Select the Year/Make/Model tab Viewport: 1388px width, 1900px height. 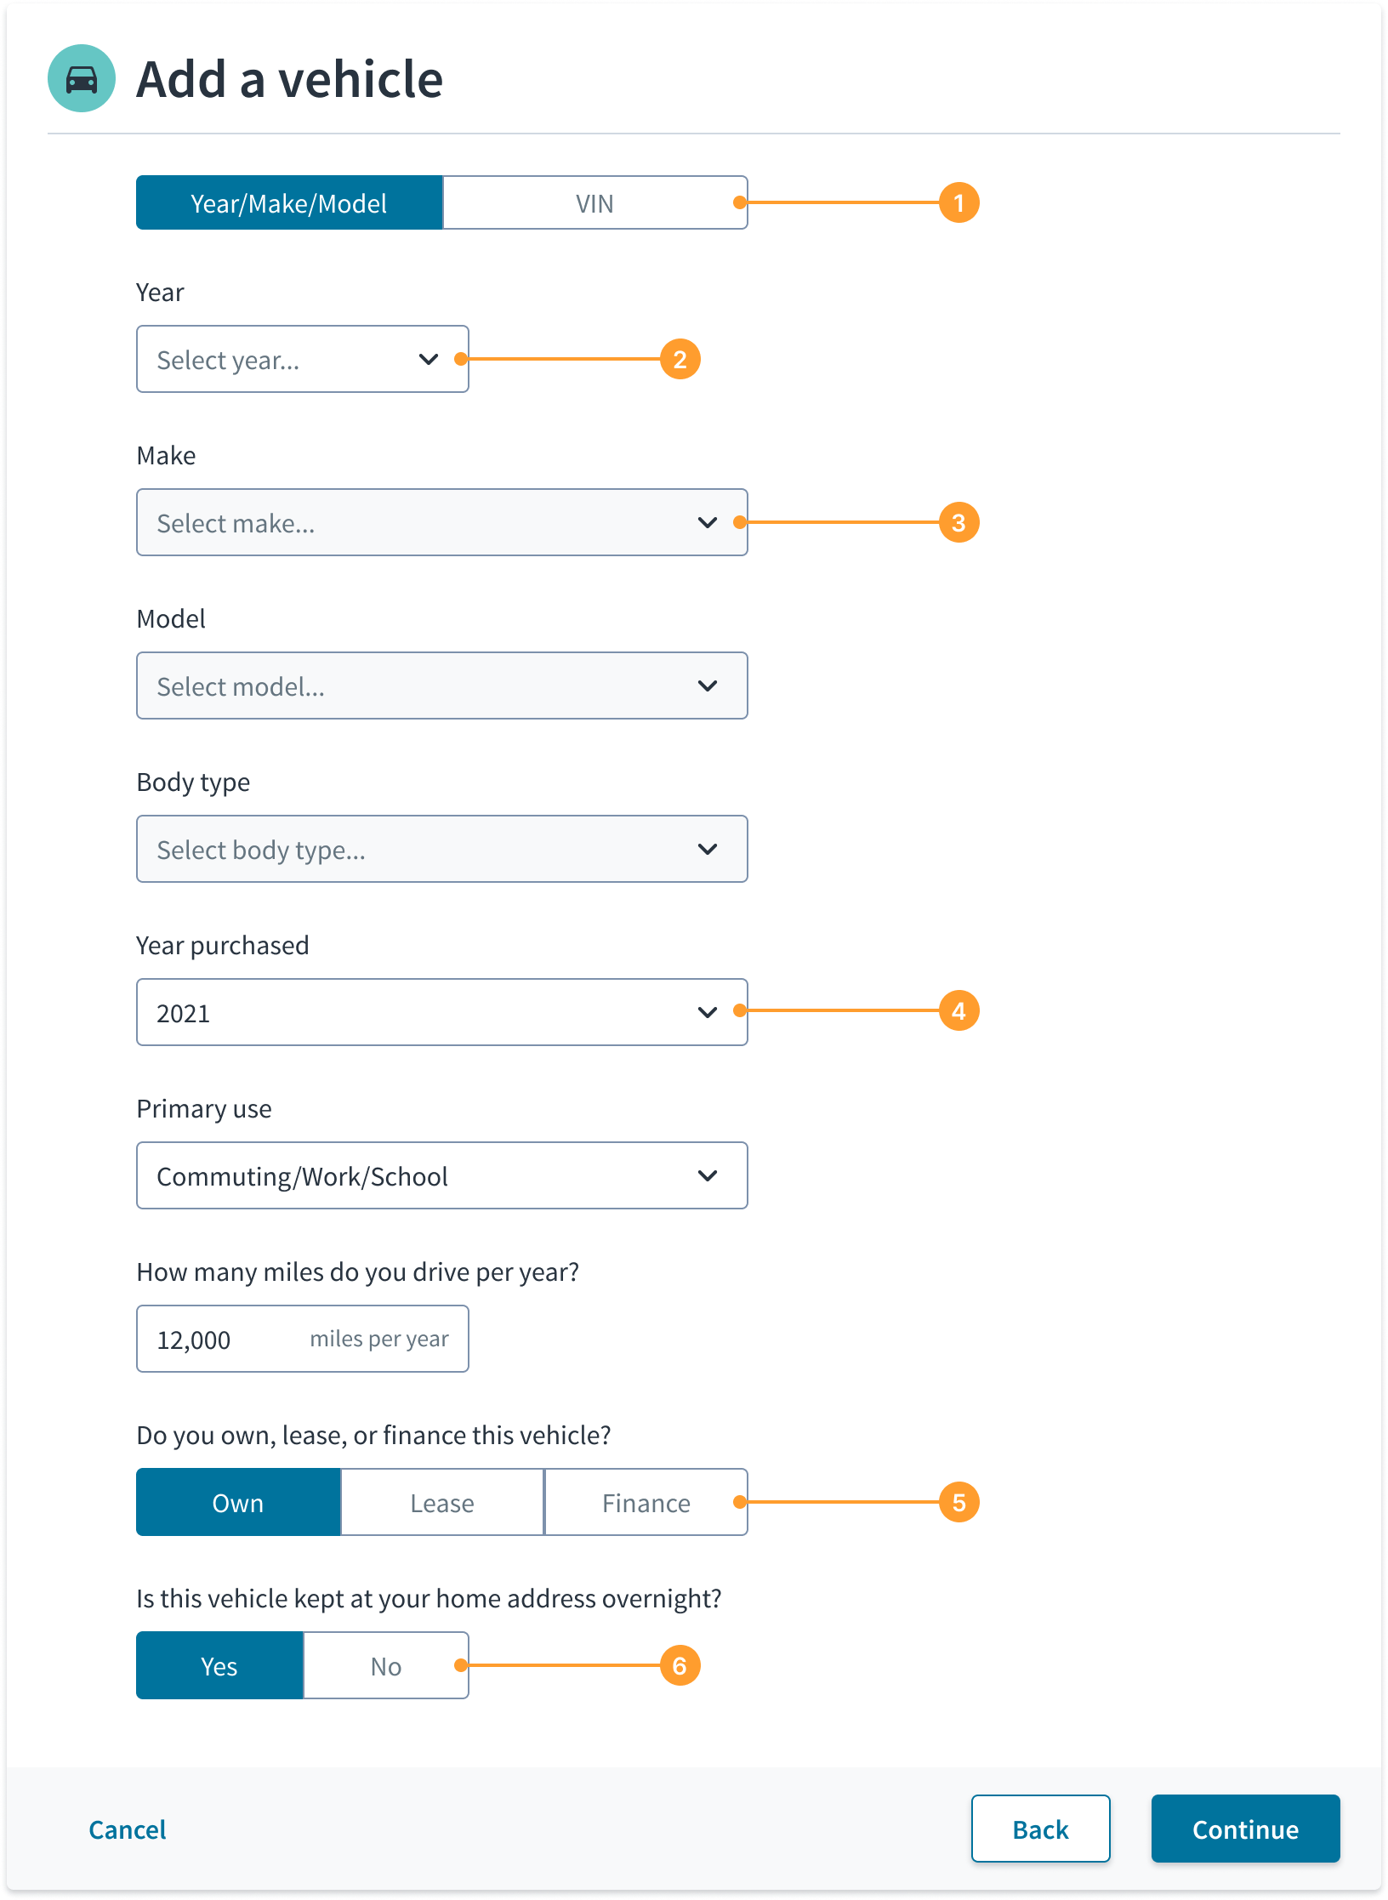(x=289, y=202)
